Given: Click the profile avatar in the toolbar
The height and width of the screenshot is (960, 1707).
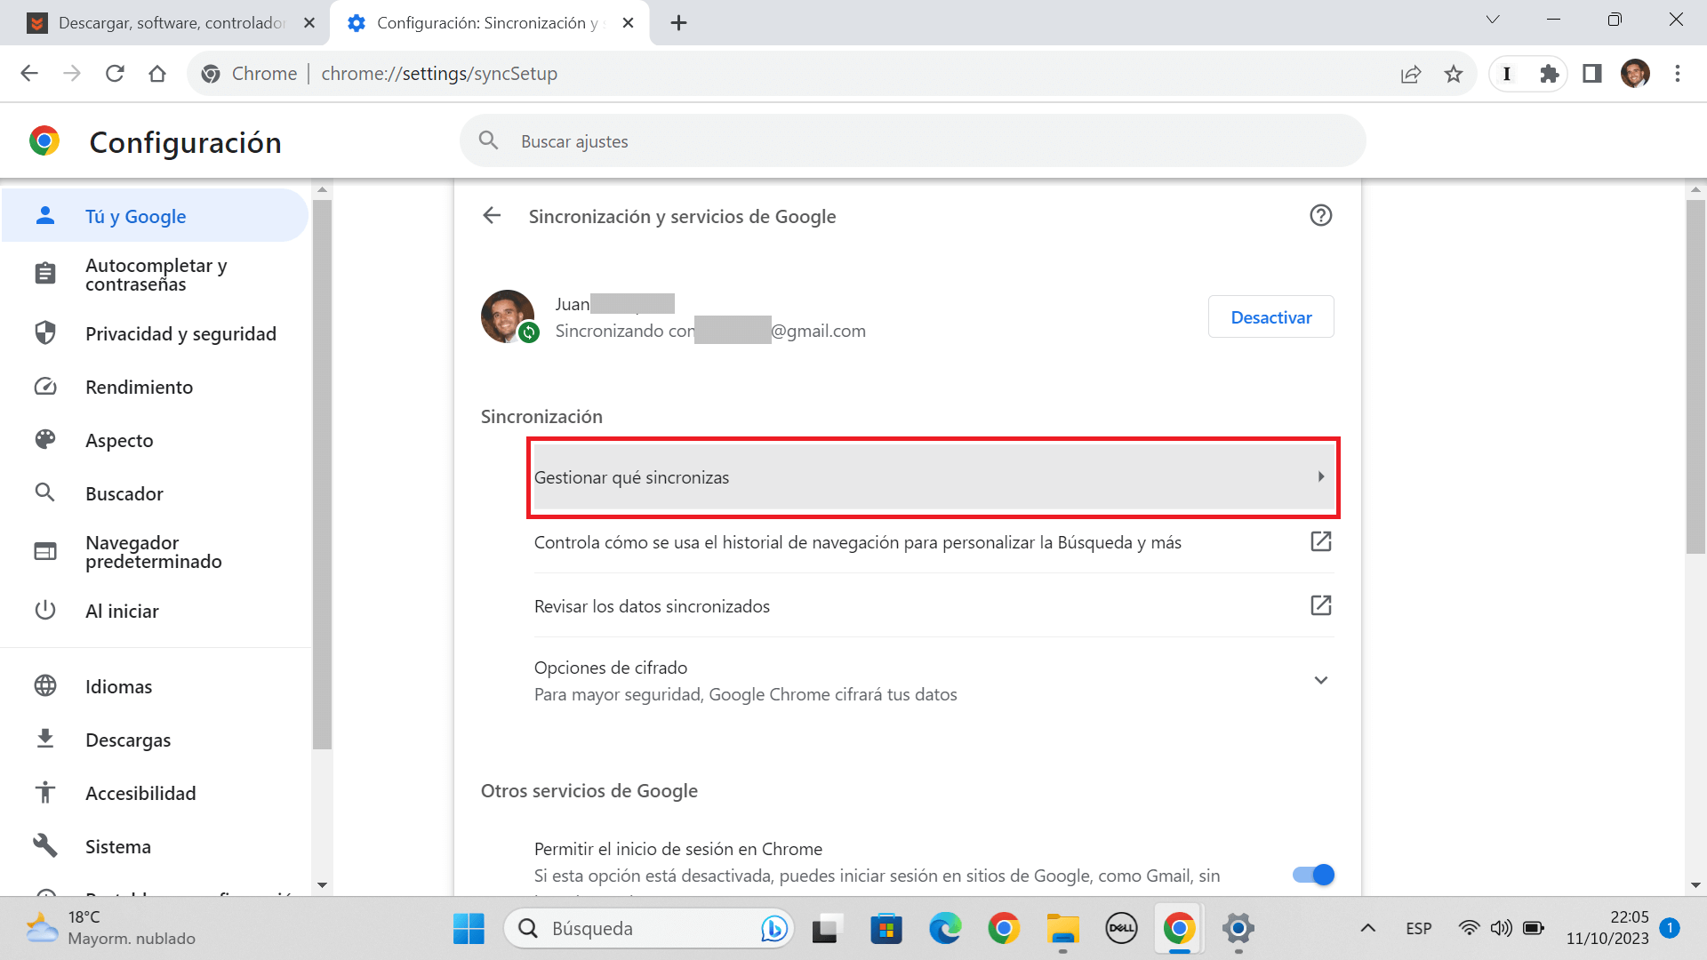Looking at the screenshot, I should tap(1637, 74).
